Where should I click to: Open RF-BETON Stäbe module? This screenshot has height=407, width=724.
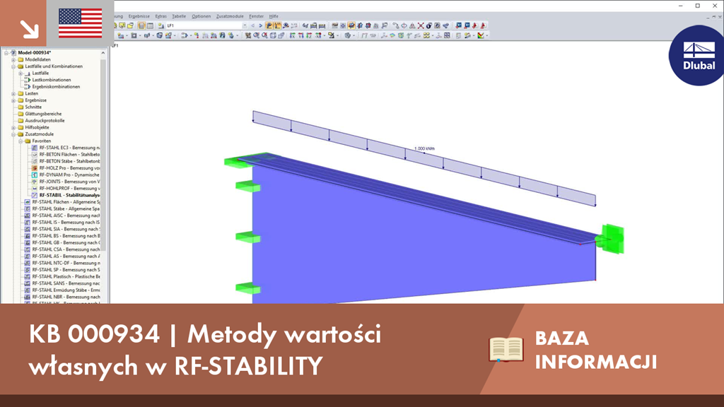pyautogui.click(x=69, y=162)
